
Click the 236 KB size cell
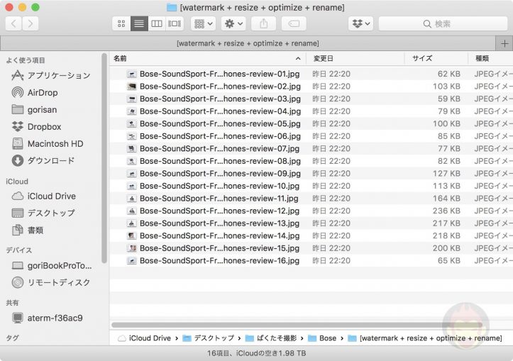click(x=446, y=211)
